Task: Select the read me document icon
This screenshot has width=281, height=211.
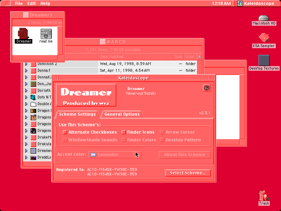Action: pyautogui.click(x=46, y=34)
